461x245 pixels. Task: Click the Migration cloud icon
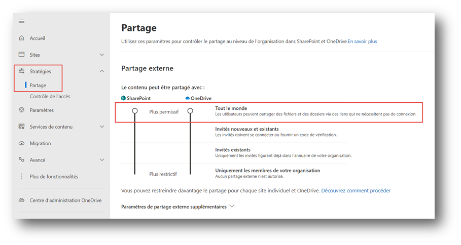pos(21,143)
